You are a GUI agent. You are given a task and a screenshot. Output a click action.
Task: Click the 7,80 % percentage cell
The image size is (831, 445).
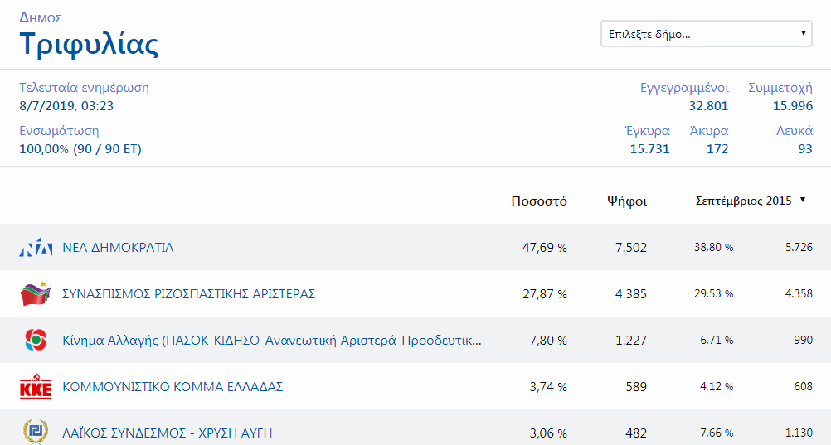pyautogui.click(x=548, y=341)
